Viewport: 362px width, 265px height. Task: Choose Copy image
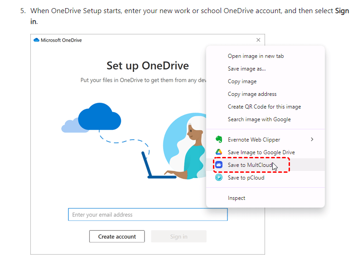tap(265, 81)
